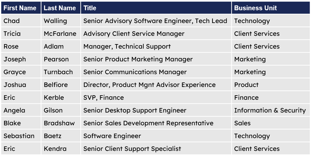Click the Title column header
The width and height of the screenshot is (311, 156).
156,8
